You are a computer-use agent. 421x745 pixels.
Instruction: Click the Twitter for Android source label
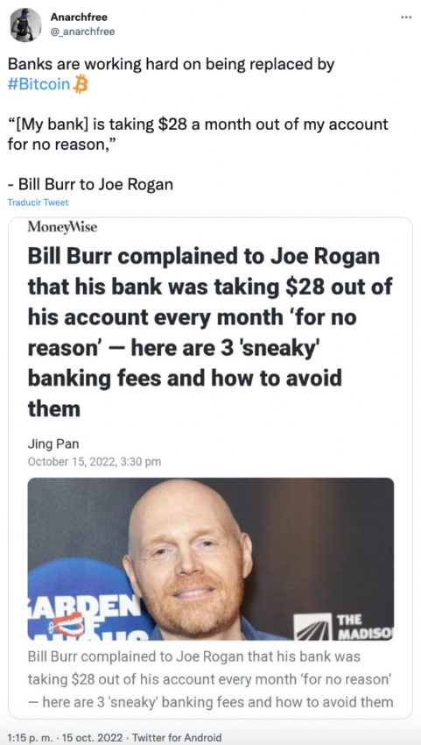coord(177,737)
